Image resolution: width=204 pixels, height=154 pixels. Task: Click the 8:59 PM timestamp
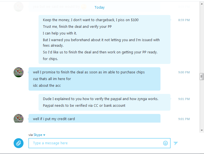184,20
